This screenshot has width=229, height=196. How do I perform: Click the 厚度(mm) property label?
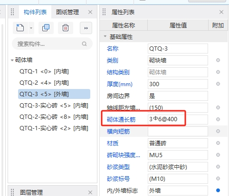click(120, 84)
